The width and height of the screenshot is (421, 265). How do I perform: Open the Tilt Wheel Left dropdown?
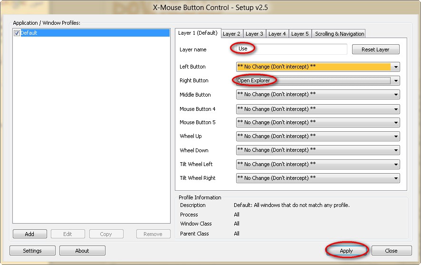click(318, 164)
